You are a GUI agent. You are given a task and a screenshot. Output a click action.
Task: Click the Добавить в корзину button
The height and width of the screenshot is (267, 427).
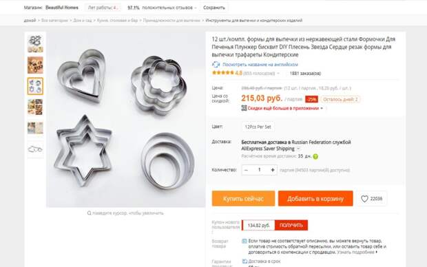[x=315, y=199]
